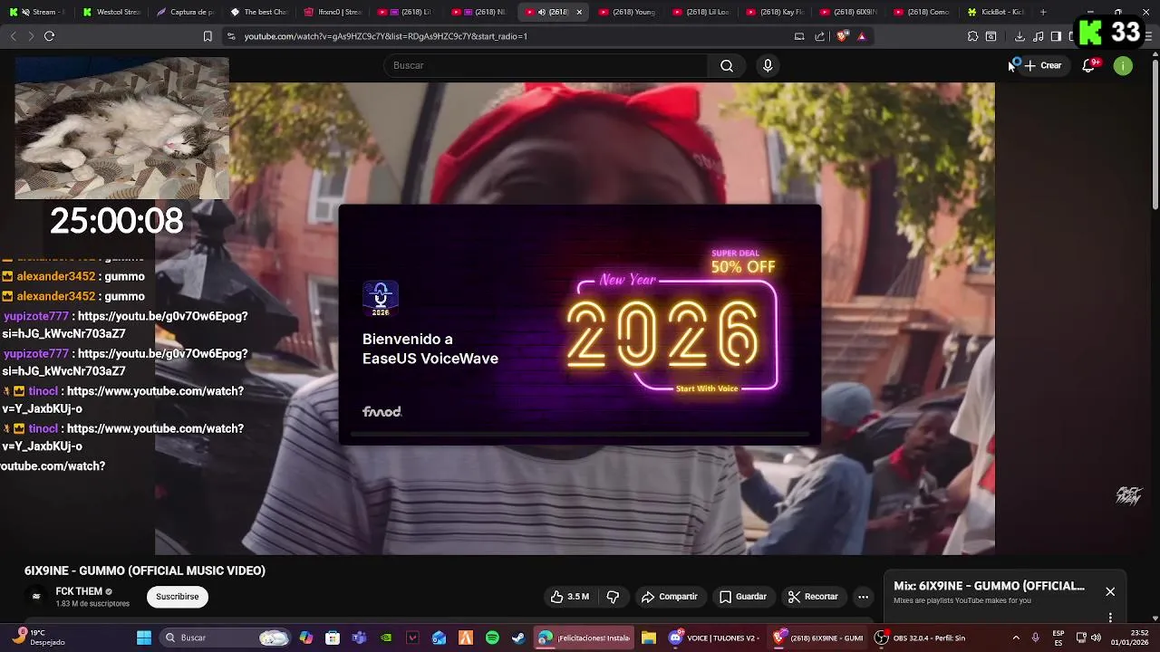Open Microsoft Teams from the taskbar
This screenshot has height=652, width=1160.
pos(359,638)
